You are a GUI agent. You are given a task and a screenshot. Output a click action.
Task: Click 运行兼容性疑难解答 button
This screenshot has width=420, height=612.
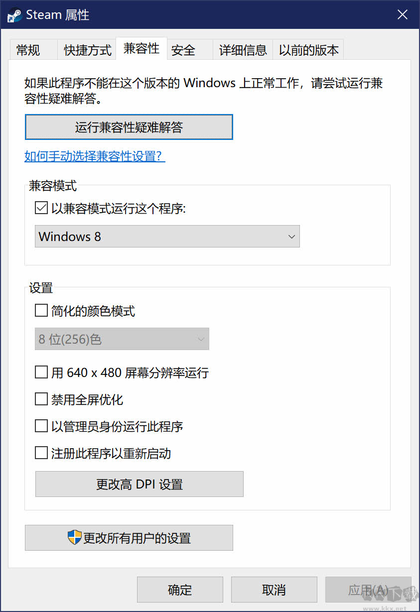pyautogui.click(x=129, y=127)
